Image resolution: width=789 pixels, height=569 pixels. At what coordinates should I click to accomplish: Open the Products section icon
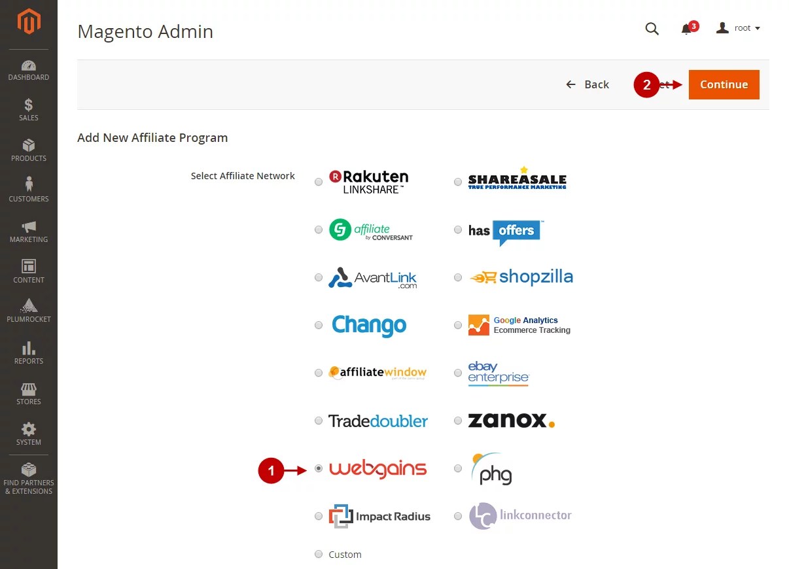(29, 150)
